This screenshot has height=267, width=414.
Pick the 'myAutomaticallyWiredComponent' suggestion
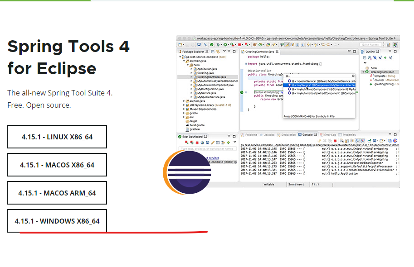(x=321, y=93)
